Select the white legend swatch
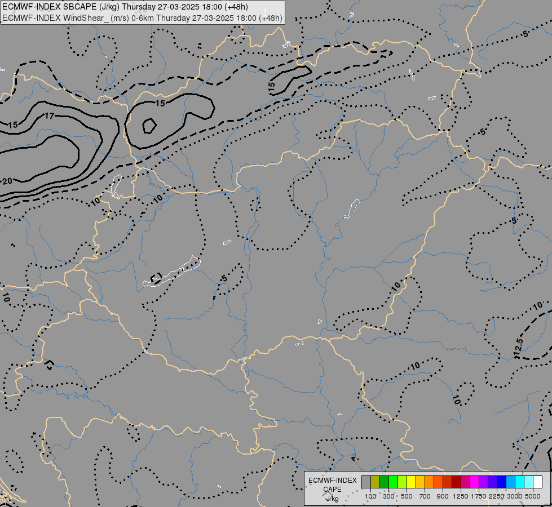The image size is (552, 507). tap(537, 482)
